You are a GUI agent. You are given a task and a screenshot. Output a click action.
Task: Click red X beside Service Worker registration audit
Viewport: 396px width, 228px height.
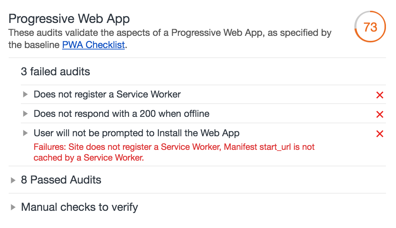tap(379, 95)
